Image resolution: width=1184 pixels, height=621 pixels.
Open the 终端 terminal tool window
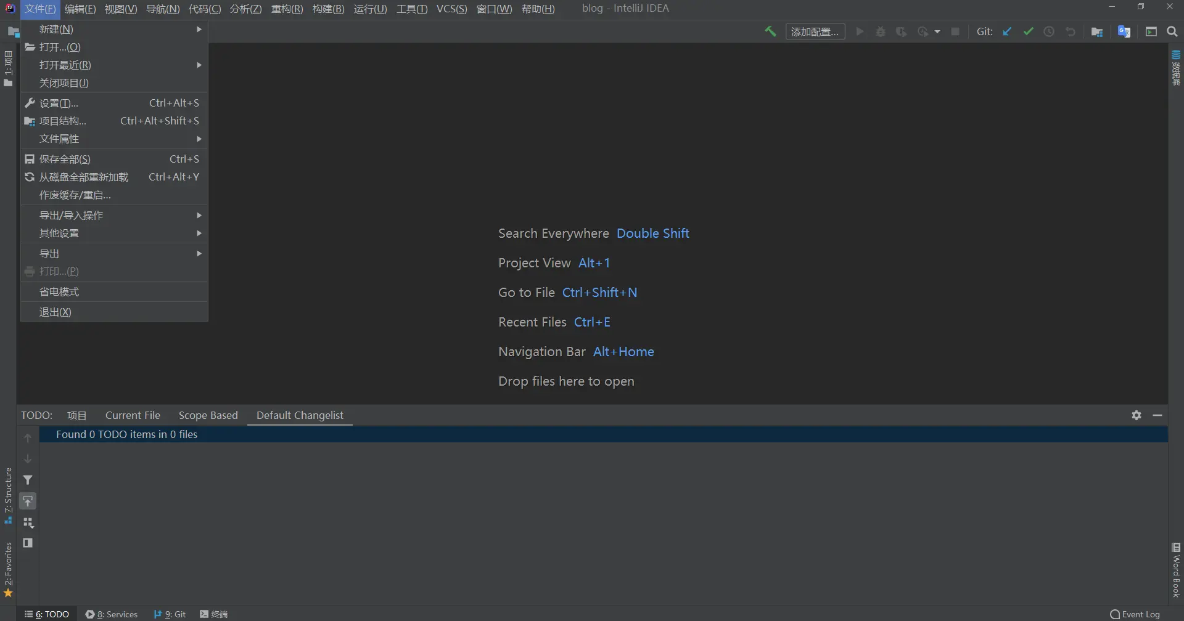coord(214,614)
